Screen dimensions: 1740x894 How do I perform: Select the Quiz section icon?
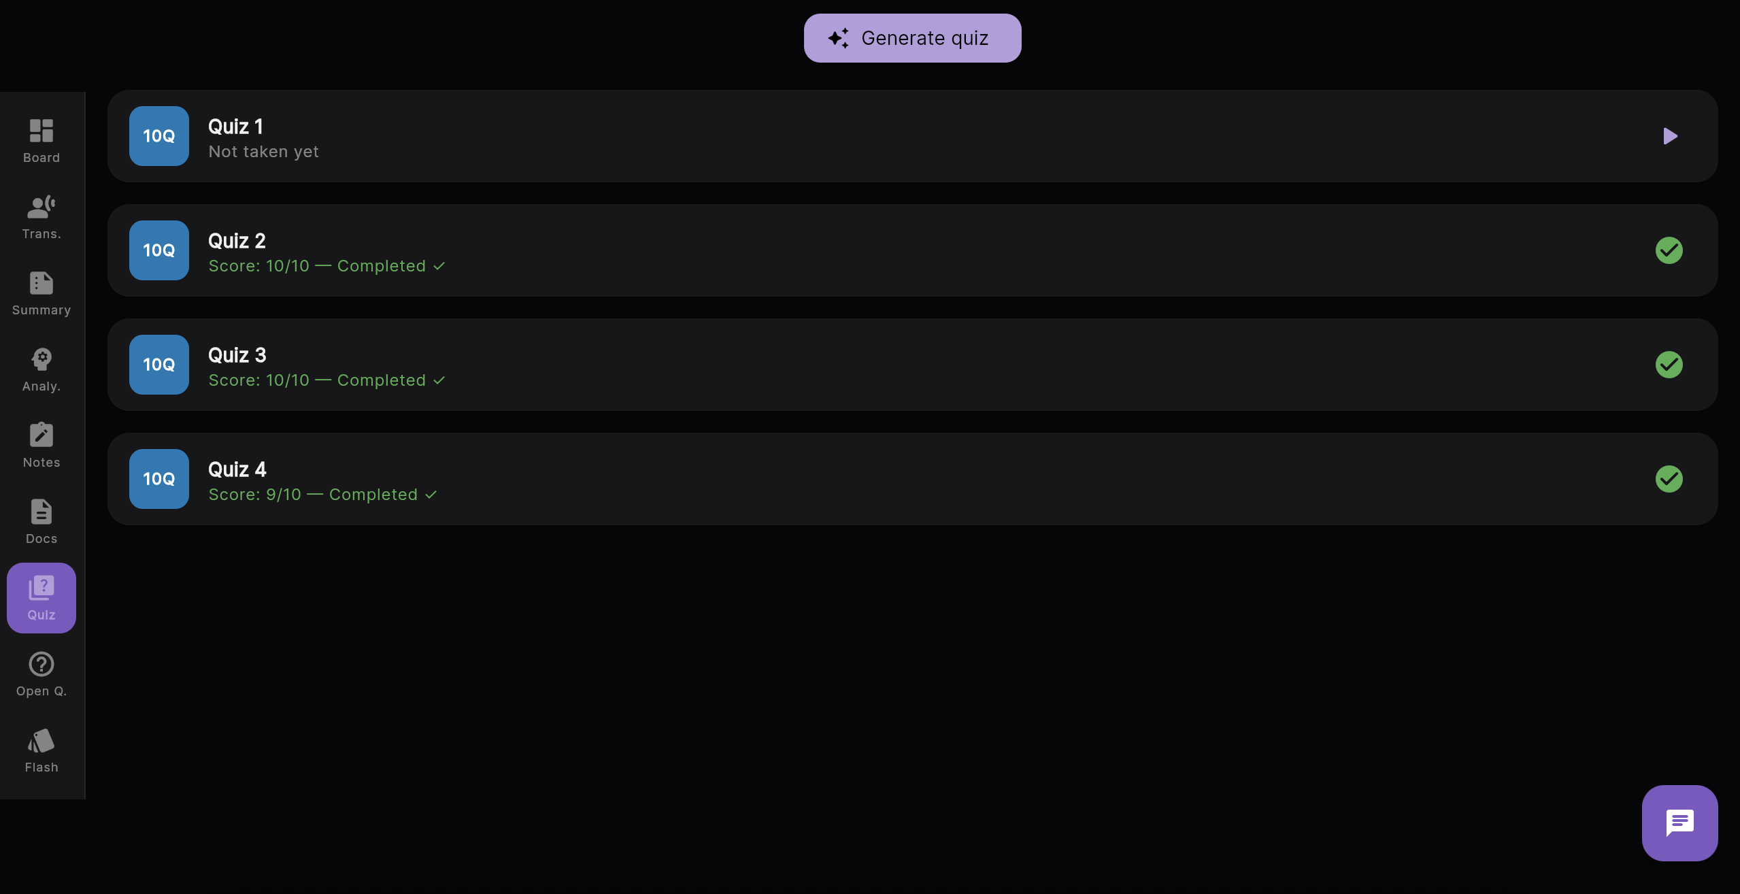coord(41,597)
